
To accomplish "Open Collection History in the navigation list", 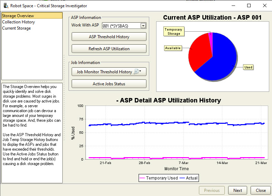I will (19, 22).
